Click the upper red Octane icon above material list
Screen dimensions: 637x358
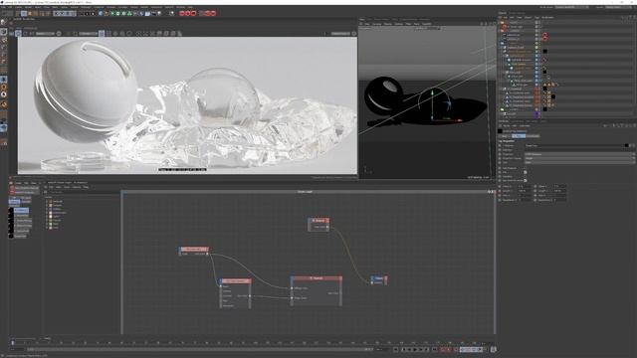(12, 188)
